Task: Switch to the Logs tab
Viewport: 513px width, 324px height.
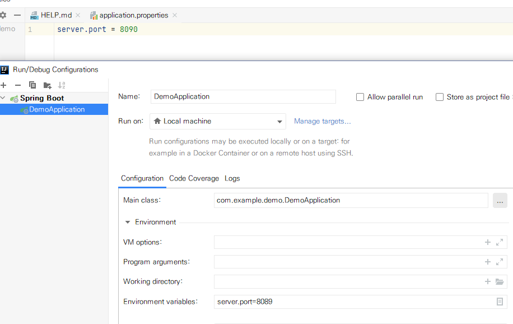Action: pyautogui.click(x=232, y=179)
